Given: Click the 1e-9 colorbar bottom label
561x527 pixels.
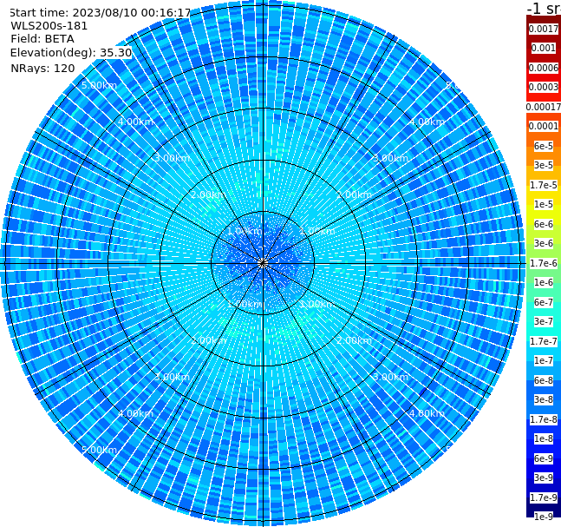Looking at the screenshot, I should tap(544, 517).
